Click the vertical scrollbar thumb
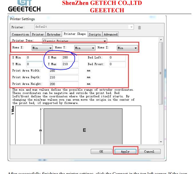The width and height of the screenshot is (194, 174). click(161, 73)
